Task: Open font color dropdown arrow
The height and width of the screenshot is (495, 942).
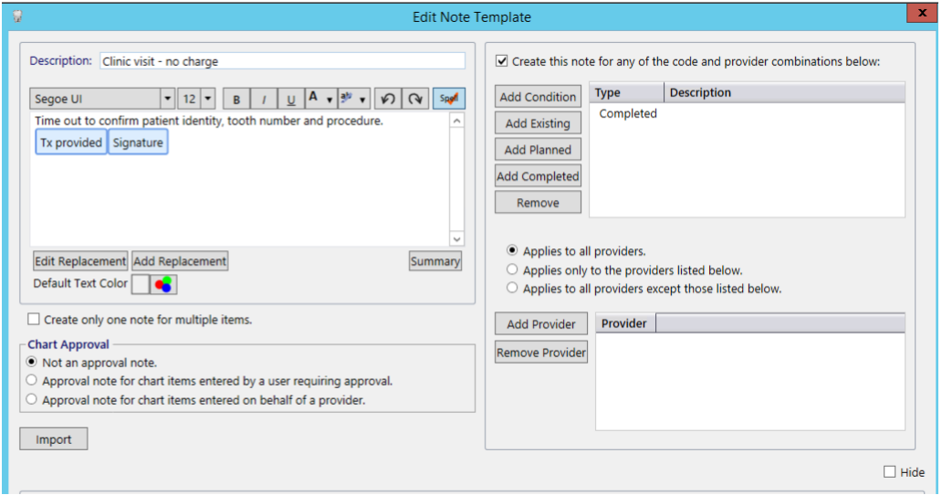Action: [330, 100]
